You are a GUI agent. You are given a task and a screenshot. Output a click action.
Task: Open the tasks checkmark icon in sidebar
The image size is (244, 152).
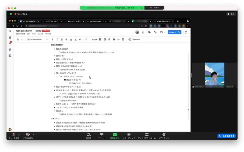(x=10, y=56)
